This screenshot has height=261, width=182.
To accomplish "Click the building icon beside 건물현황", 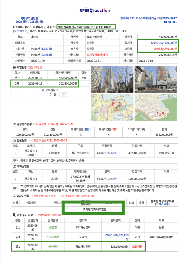I will coord(15,140).
